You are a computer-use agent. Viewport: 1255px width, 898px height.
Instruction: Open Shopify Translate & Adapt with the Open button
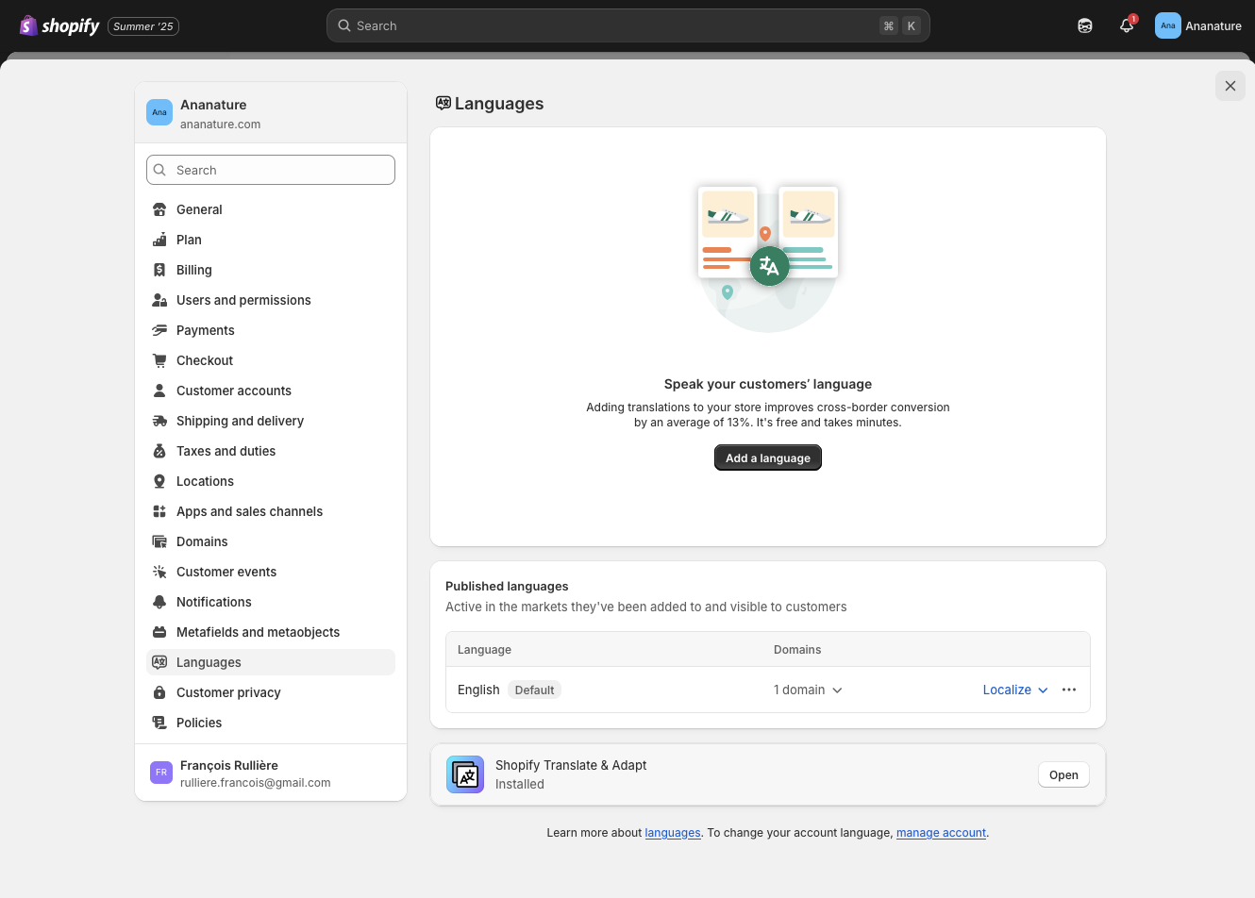coord(1063,773)
